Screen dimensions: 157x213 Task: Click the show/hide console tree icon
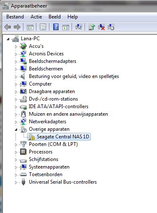(x=30, y=27)
